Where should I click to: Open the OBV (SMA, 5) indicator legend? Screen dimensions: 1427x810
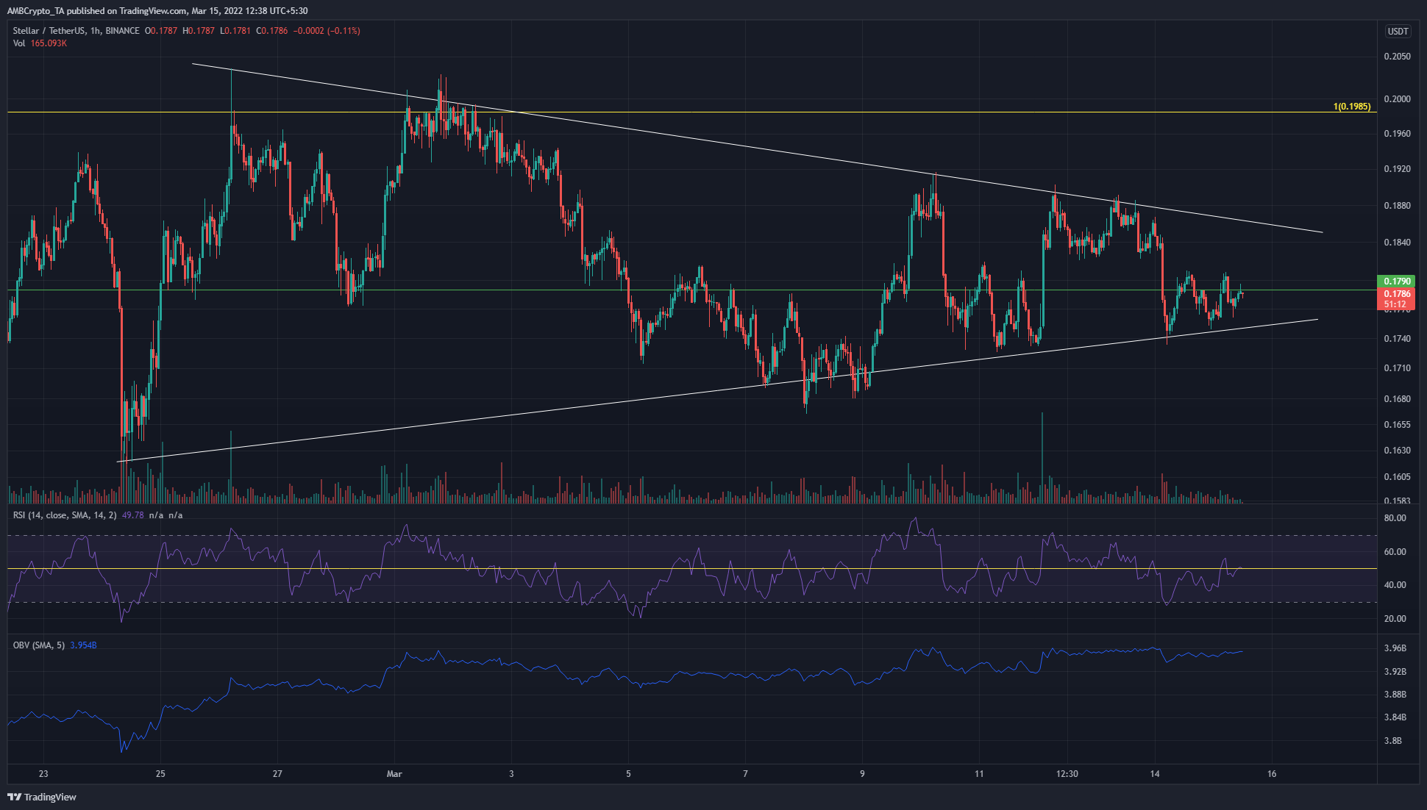pos(39,645)
